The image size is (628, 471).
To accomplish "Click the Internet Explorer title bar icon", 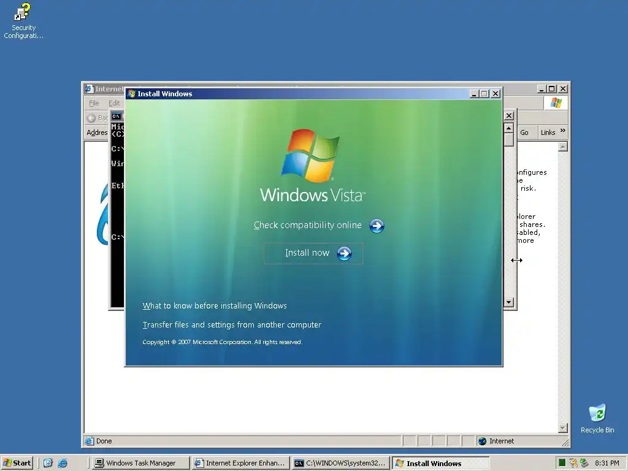I will tap(89, 89).
